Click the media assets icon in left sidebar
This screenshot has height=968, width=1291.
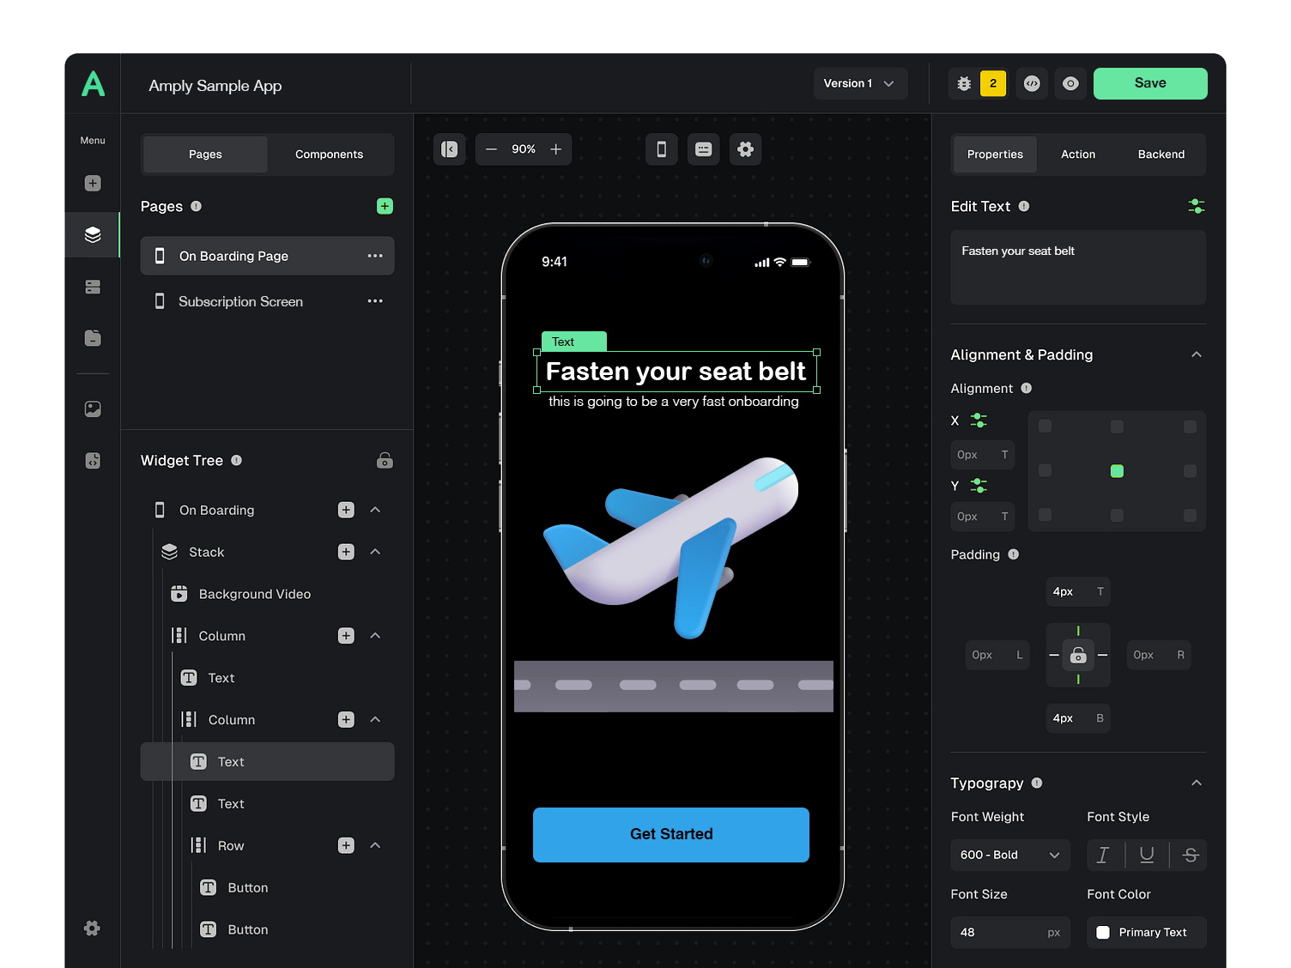pyautogui.click(x=92, y=408)
